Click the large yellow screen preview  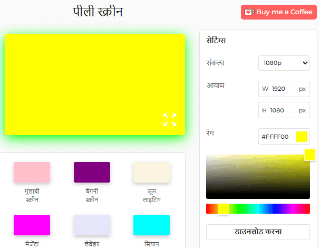coord(95,84)
